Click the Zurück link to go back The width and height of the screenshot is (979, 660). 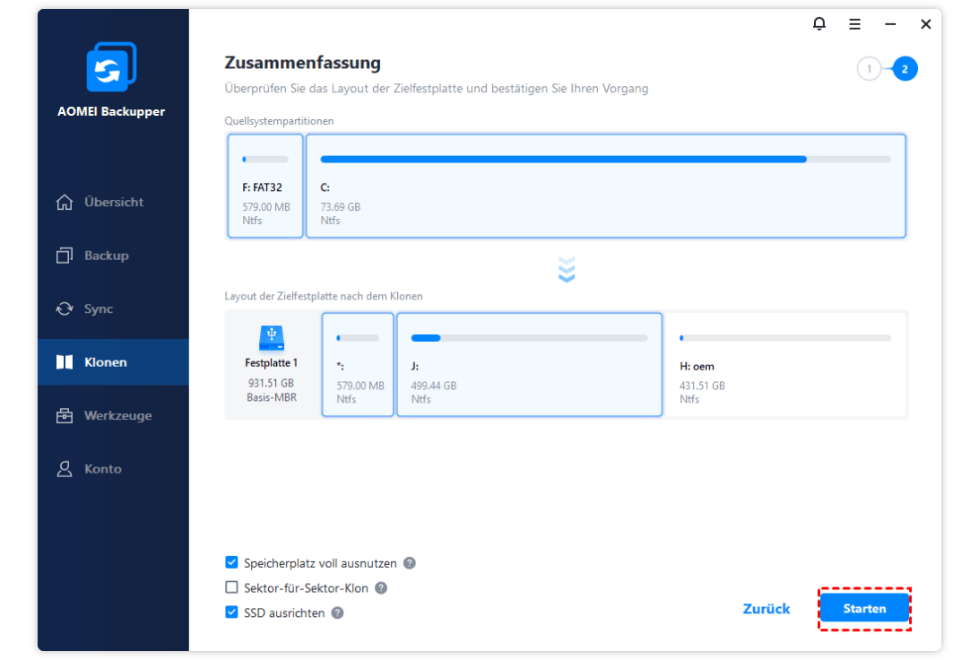coord(767,609)
